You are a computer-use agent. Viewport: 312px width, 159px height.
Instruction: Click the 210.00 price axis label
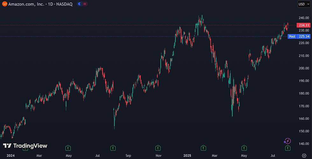(x=304, y=55)
